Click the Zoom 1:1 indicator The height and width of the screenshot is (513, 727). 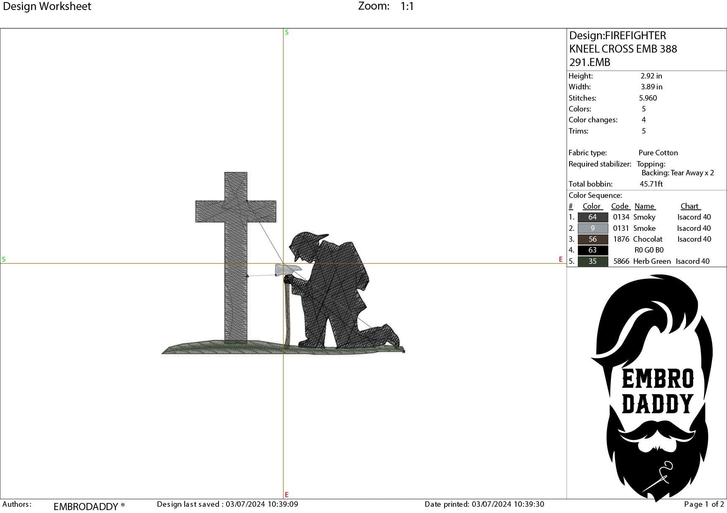[384, 7]
